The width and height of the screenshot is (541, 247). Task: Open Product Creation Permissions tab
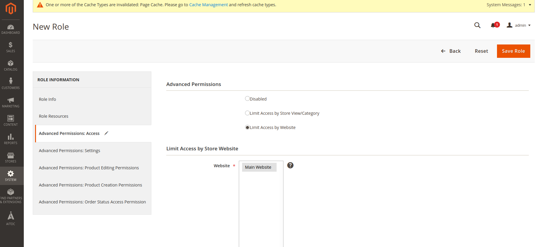pyautogui.click(x=92, y=185)
